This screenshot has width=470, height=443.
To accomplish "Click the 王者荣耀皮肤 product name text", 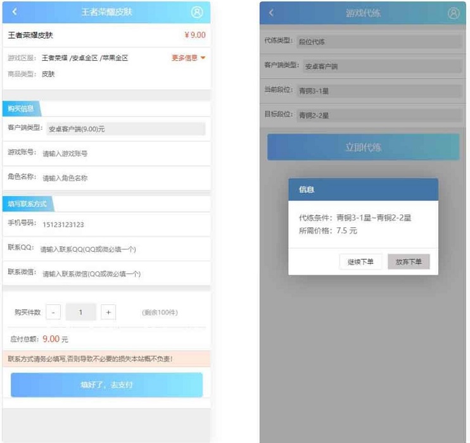I will tap(30, 35).
